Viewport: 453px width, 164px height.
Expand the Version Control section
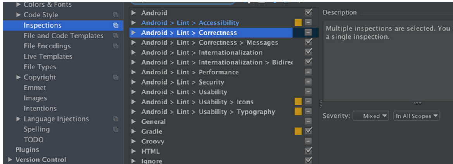tap(10, 160)
